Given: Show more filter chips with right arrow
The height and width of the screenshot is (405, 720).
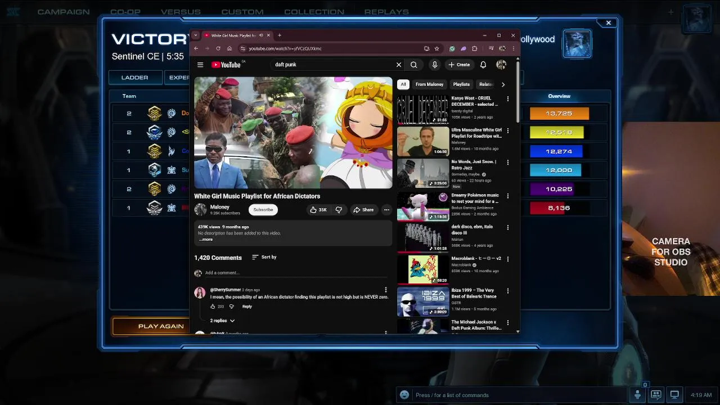Looking at the screenshot, I should pyautogui.click(x=503, y=84).
